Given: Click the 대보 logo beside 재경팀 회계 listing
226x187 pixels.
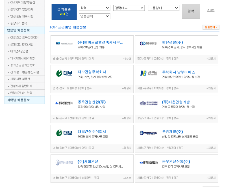Looking at the screenshot, I should pos(64,133).
